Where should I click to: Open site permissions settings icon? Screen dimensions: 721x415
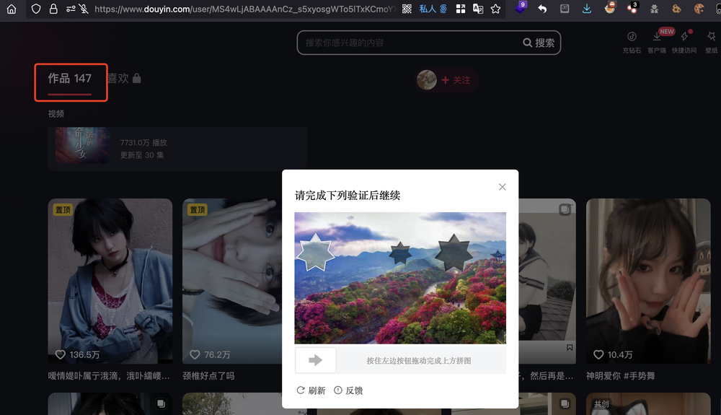pos(71,9)
